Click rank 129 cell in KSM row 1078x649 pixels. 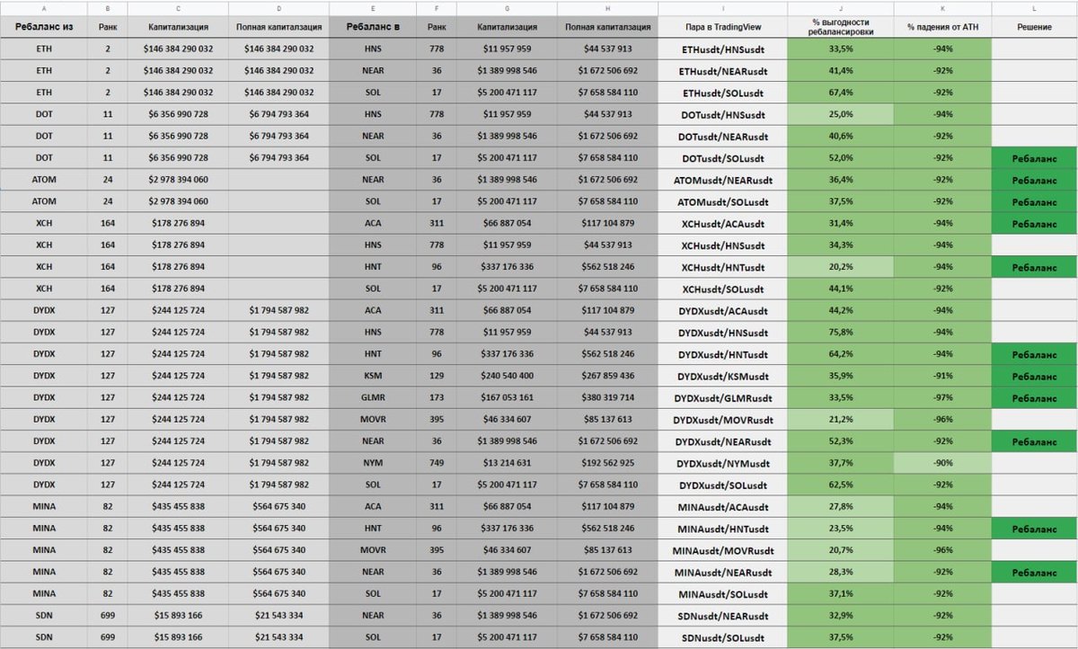point(436,376)
